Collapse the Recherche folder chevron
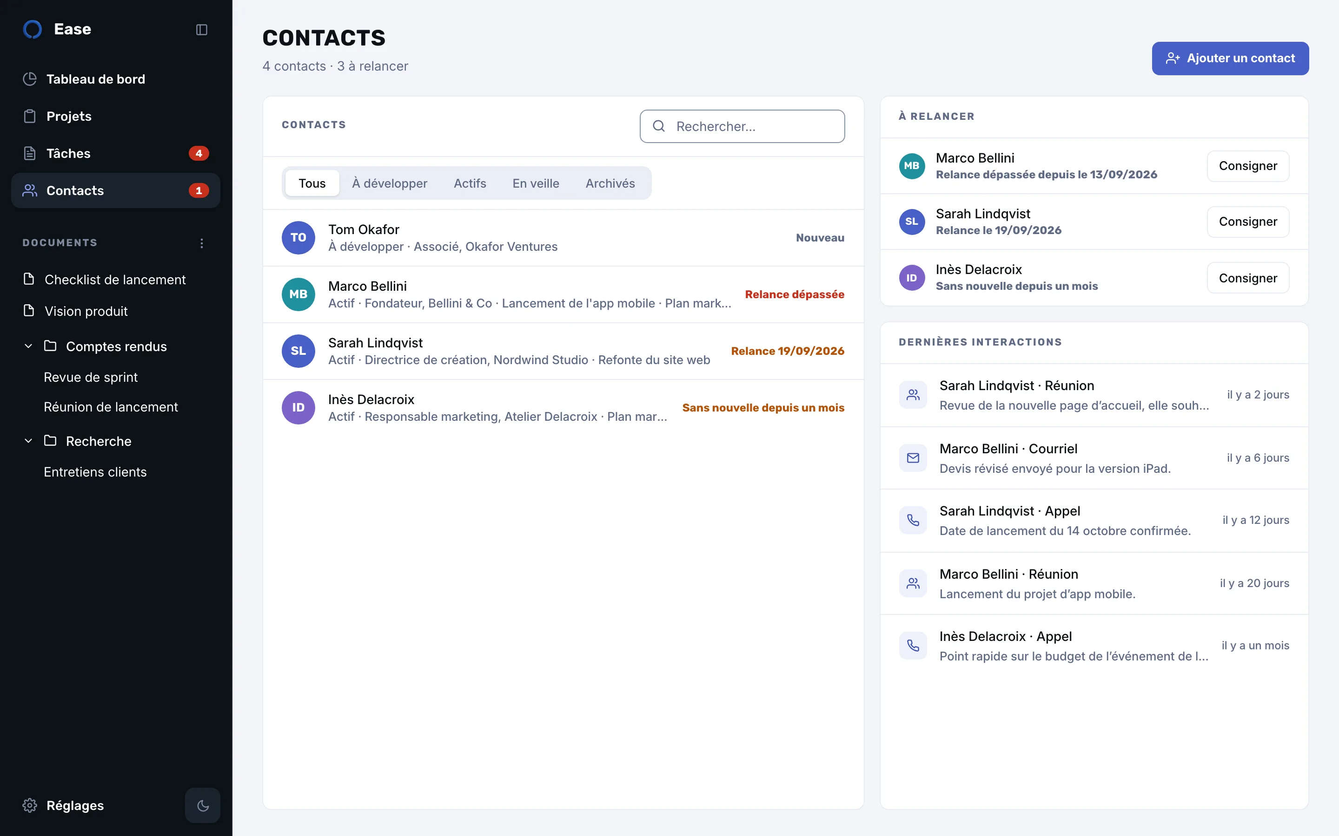Image resolution: width=1339 pixels, height=836 pixels. click(28, 441)
